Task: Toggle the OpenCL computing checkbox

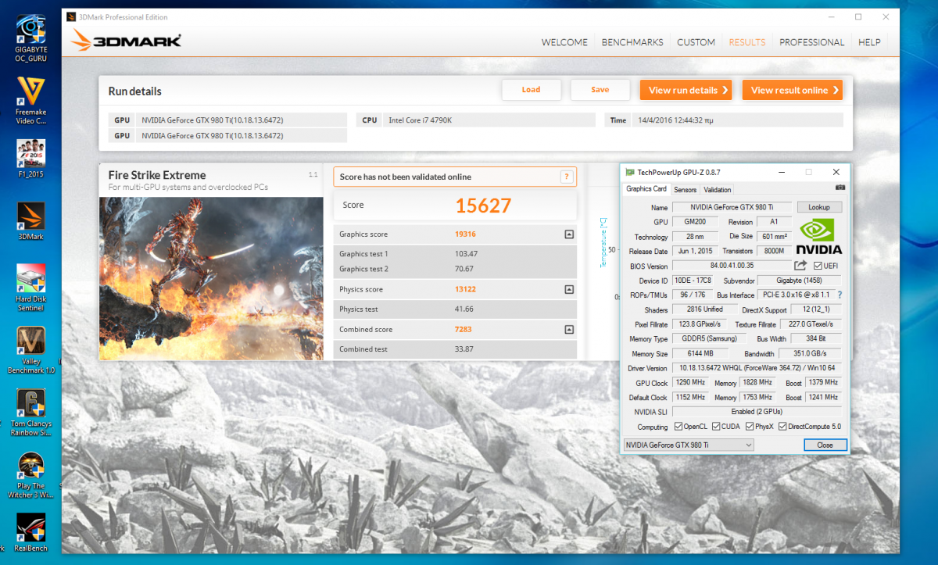Action: [678, 427]
